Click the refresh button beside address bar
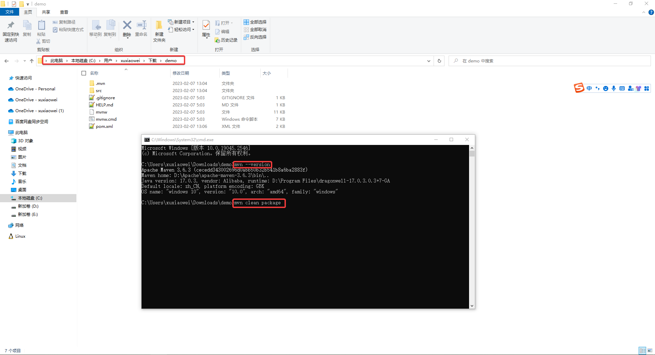The height and width of the screenshot is (355, 655). (439, 61)
